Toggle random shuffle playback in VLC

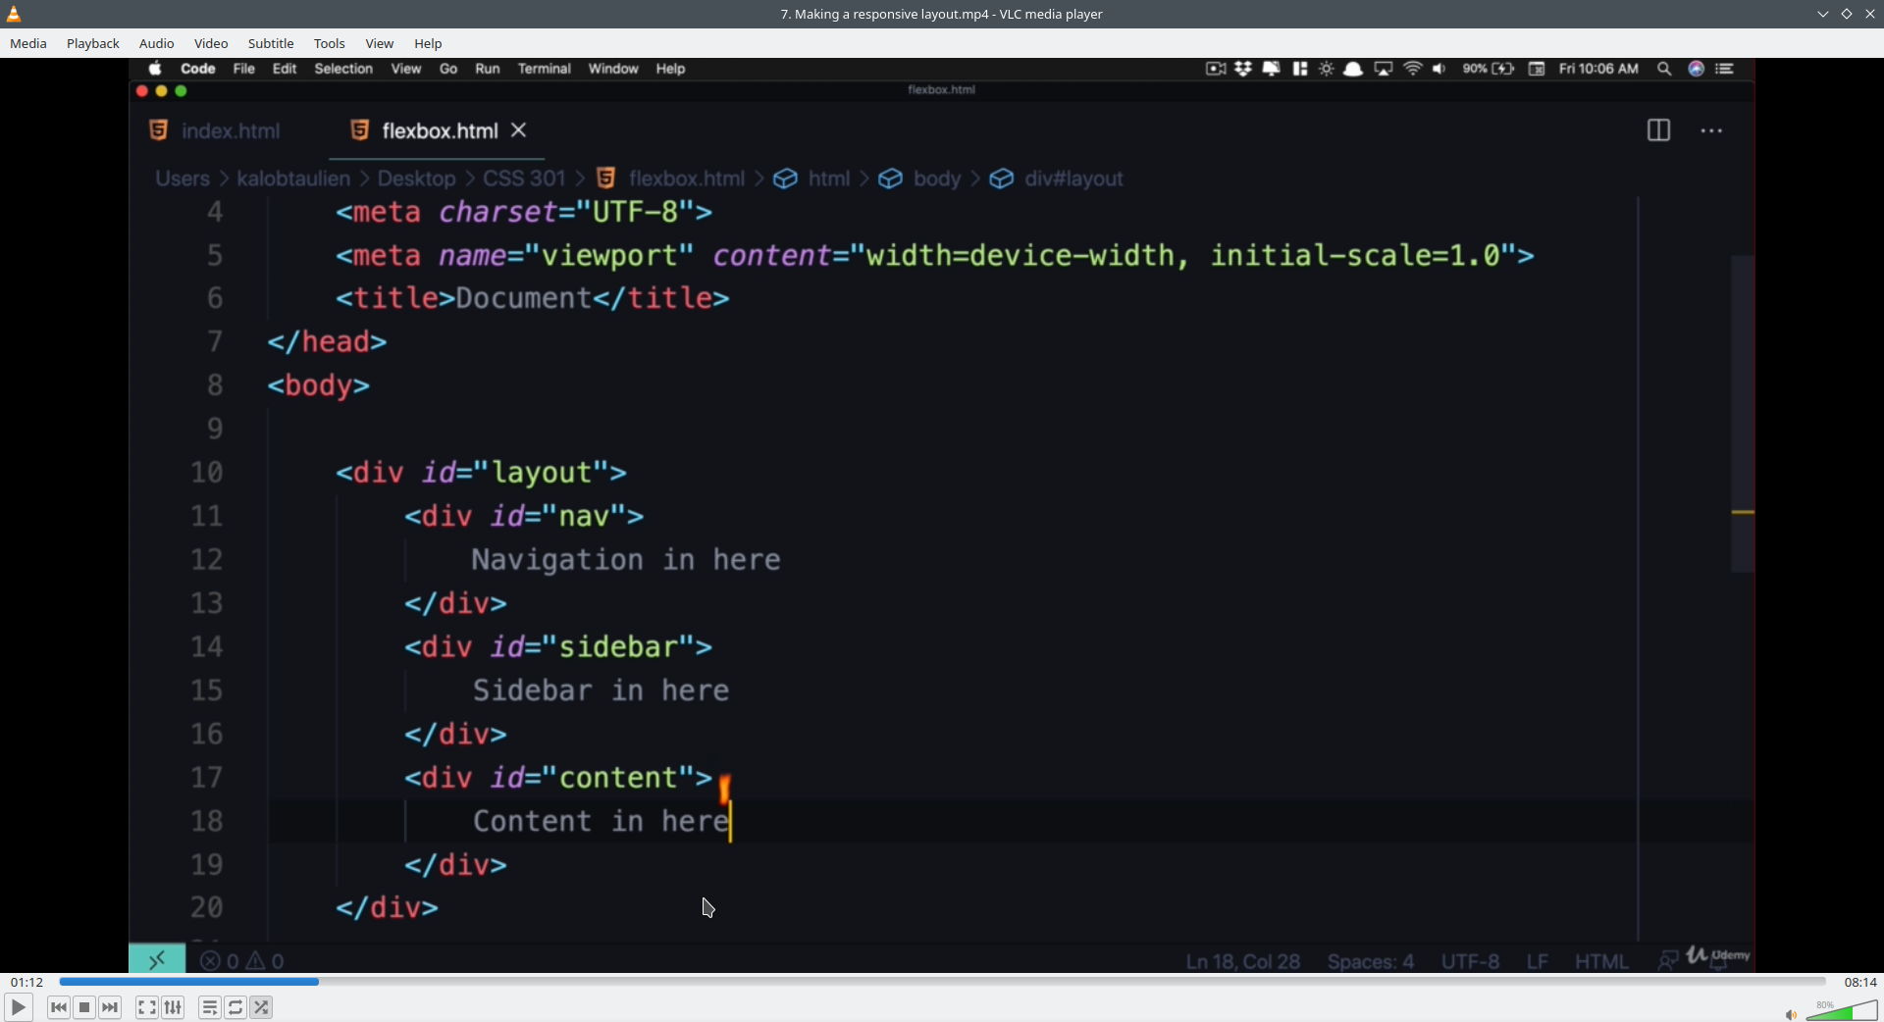click(x=262, y=1007)
